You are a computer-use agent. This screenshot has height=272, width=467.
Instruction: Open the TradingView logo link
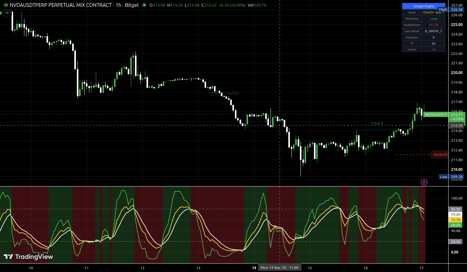click(28, 257)
